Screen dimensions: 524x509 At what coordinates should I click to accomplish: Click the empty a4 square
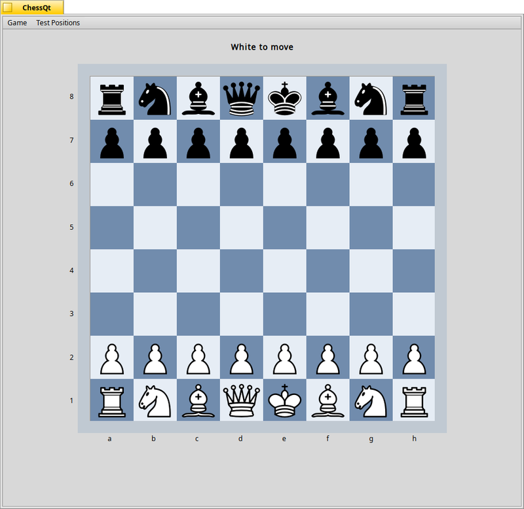tap(112, 271)
